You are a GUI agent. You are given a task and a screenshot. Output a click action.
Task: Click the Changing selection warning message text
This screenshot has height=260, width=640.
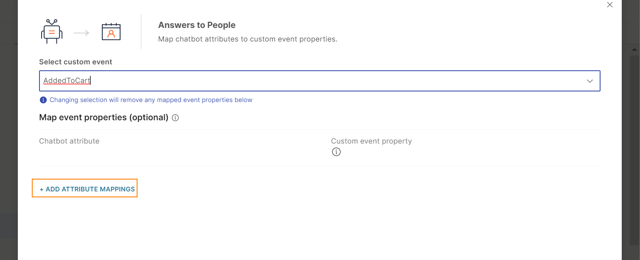(151, 100)
